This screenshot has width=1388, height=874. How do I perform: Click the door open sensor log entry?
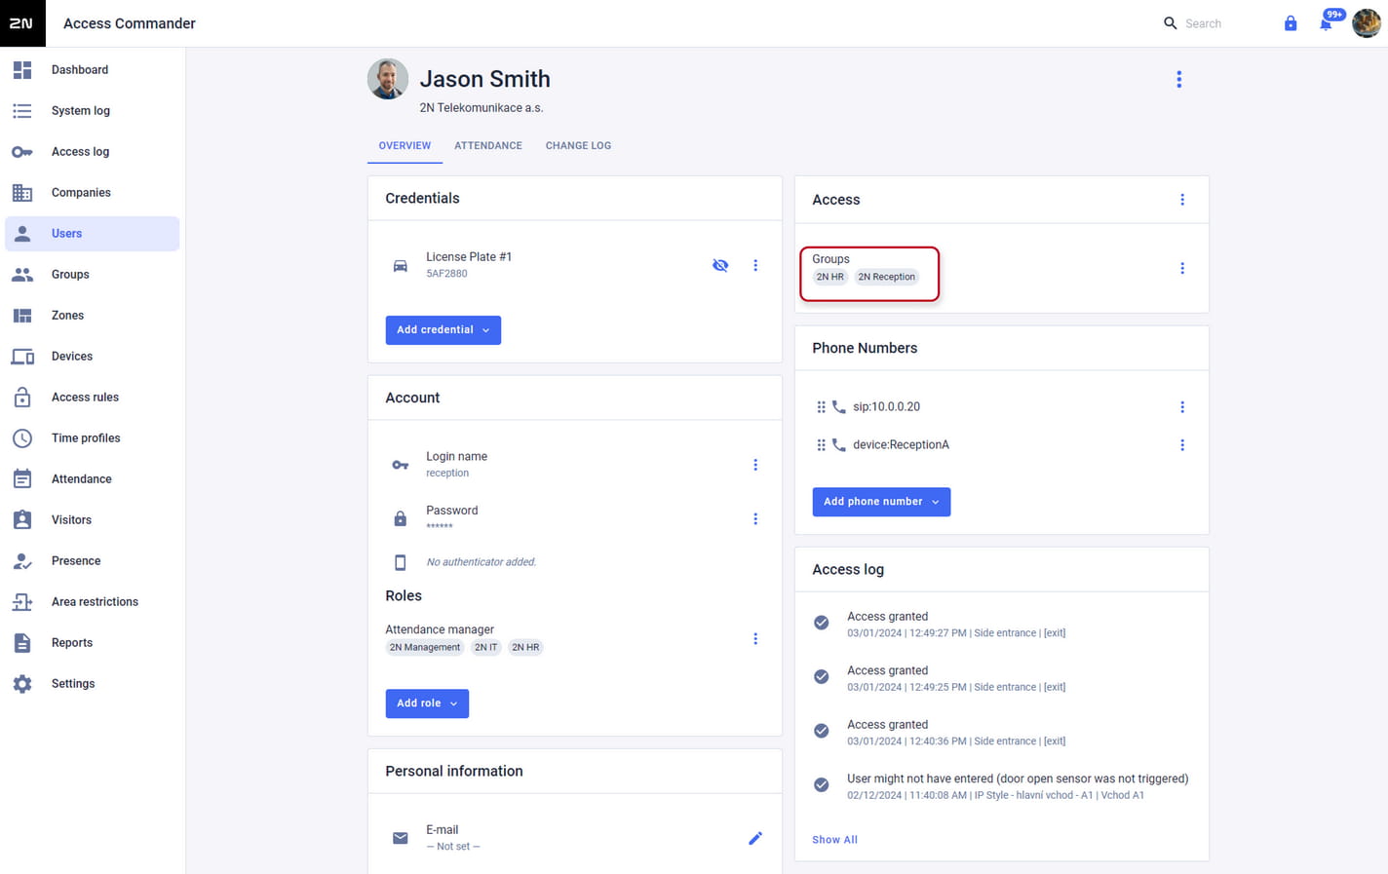point(1001,786)
